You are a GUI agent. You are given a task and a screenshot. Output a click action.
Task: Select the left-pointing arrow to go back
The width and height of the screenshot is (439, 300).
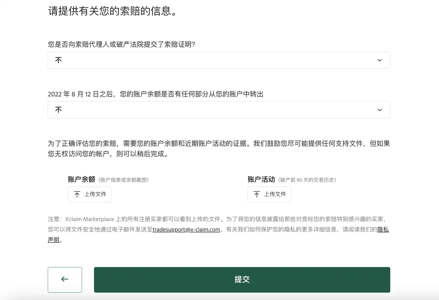click(x=65, y=279)
